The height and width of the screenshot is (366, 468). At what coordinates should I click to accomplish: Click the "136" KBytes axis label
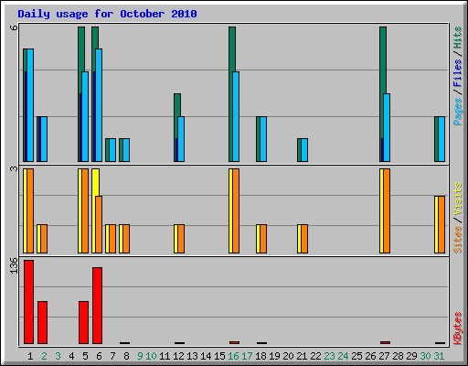14,265
